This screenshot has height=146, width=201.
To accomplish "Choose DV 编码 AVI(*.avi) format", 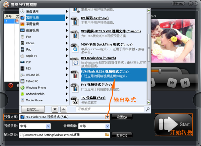I will [95, 18].
